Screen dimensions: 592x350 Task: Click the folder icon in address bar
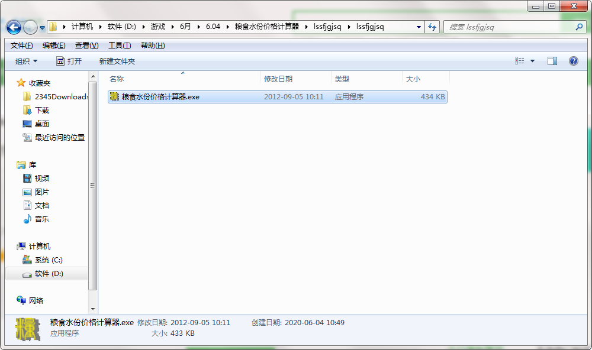coord(53,27)
